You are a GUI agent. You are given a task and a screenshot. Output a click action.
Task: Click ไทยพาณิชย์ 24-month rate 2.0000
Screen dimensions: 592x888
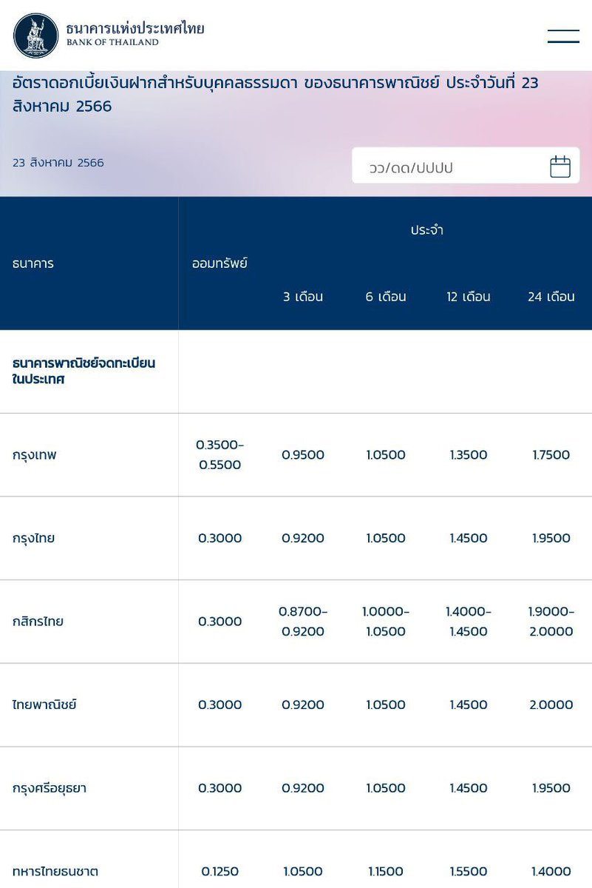tap(551, 704)
